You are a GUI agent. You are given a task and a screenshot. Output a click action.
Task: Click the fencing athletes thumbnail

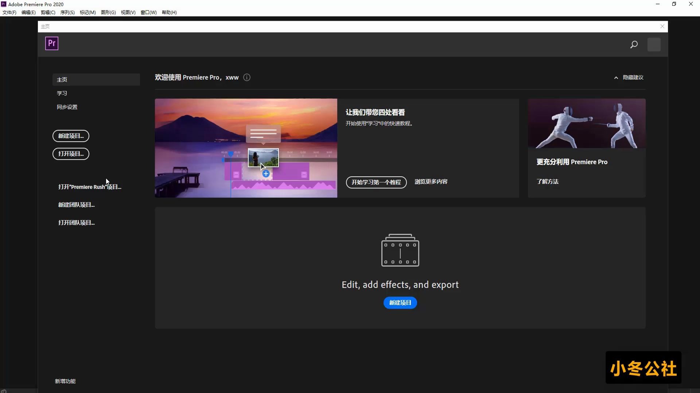tap(586, 123)
